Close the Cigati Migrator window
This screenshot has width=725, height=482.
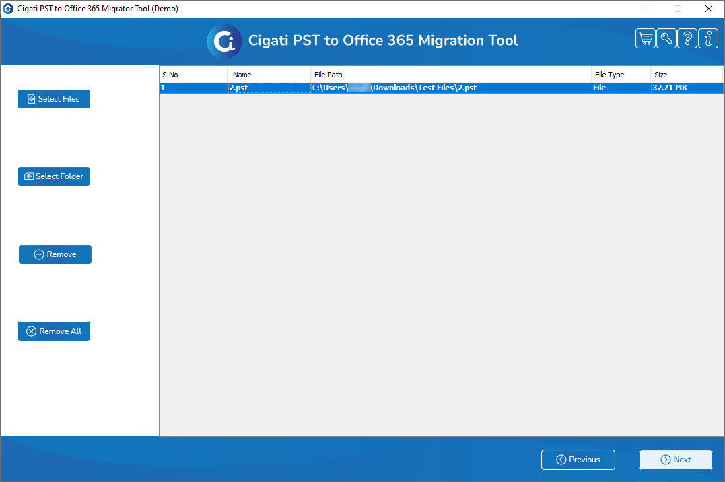pyautogui.click(x=708, y=9)
